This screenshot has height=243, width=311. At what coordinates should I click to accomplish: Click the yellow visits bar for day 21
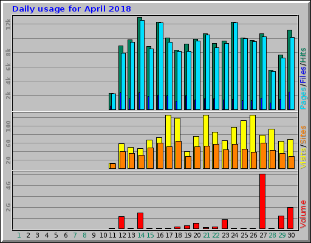[x=206, y=131]
